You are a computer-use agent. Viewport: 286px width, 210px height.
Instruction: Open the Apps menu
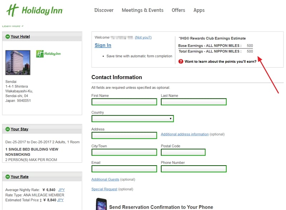pyautogui.click(x=199, y=10)
